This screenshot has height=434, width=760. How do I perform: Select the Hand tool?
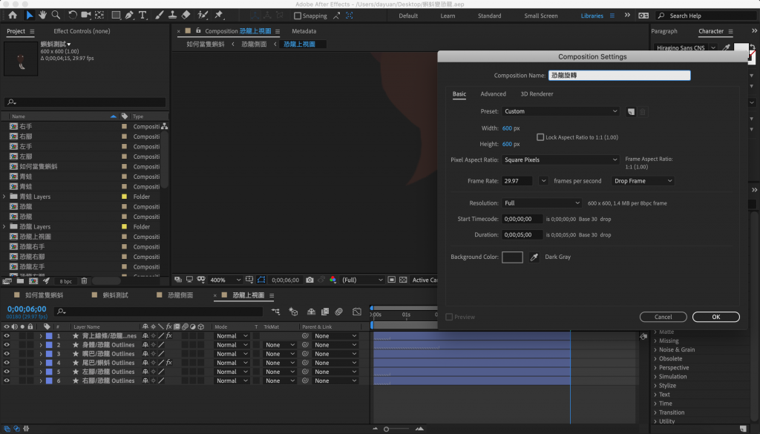click(42, 15)
